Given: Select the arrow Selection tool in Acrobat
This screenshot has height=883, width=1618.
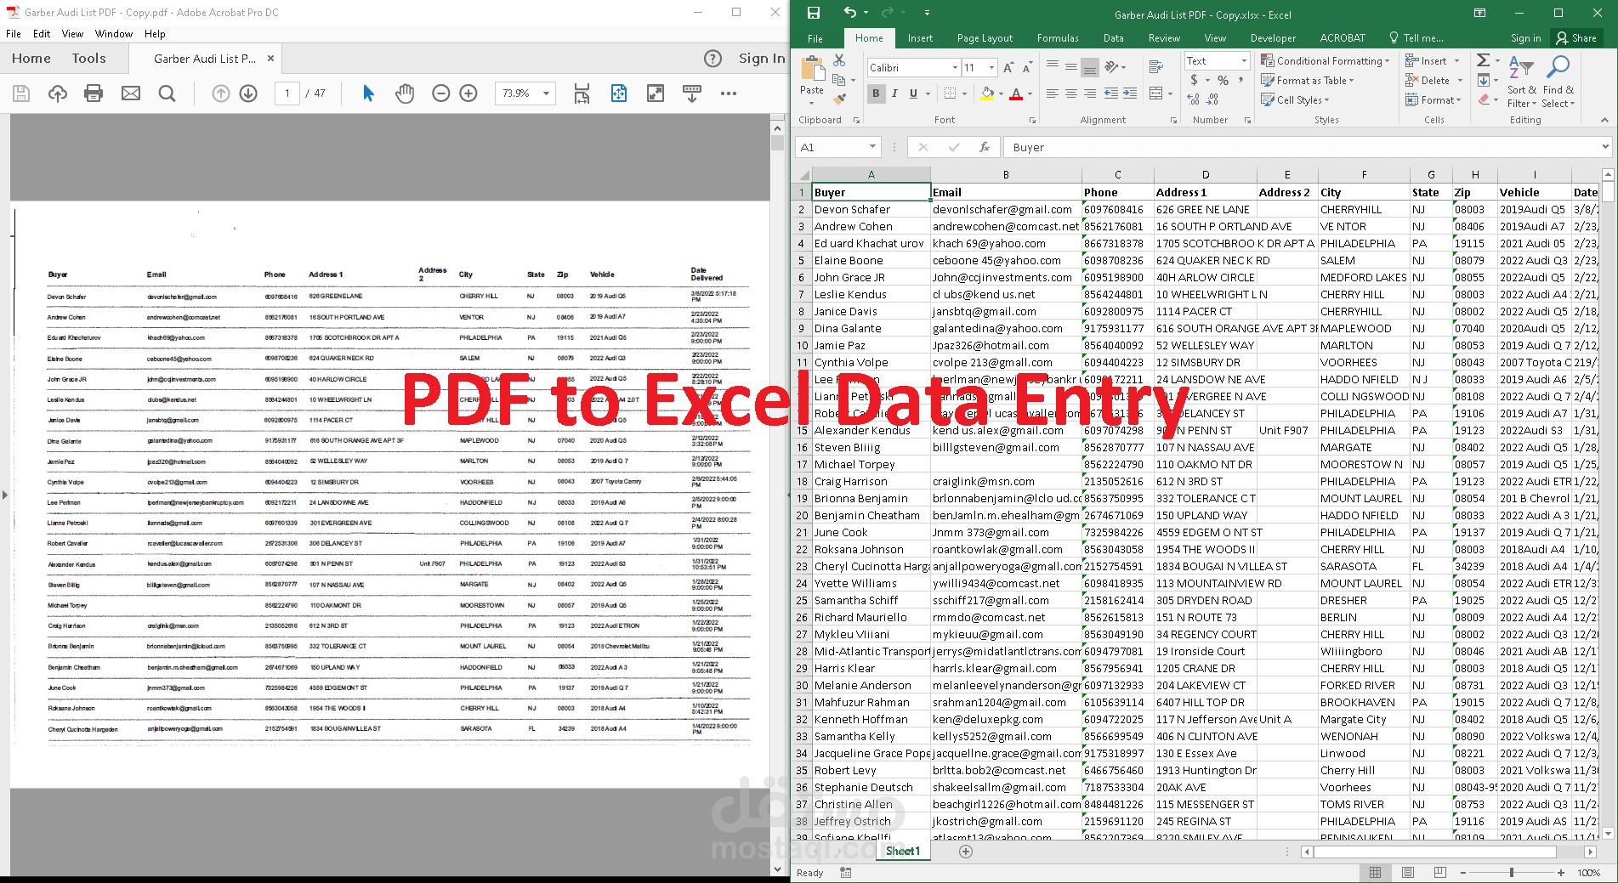Looking at the screenshot, I should tap(368, 93).
